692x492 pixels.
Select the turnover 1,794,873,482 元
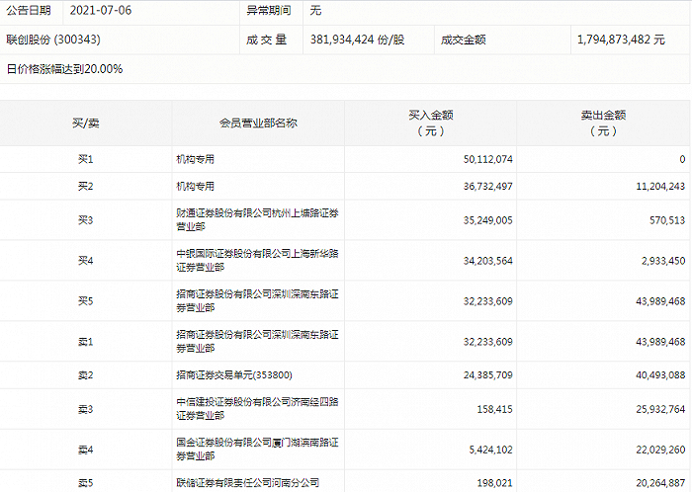click(x=621, y=40)
